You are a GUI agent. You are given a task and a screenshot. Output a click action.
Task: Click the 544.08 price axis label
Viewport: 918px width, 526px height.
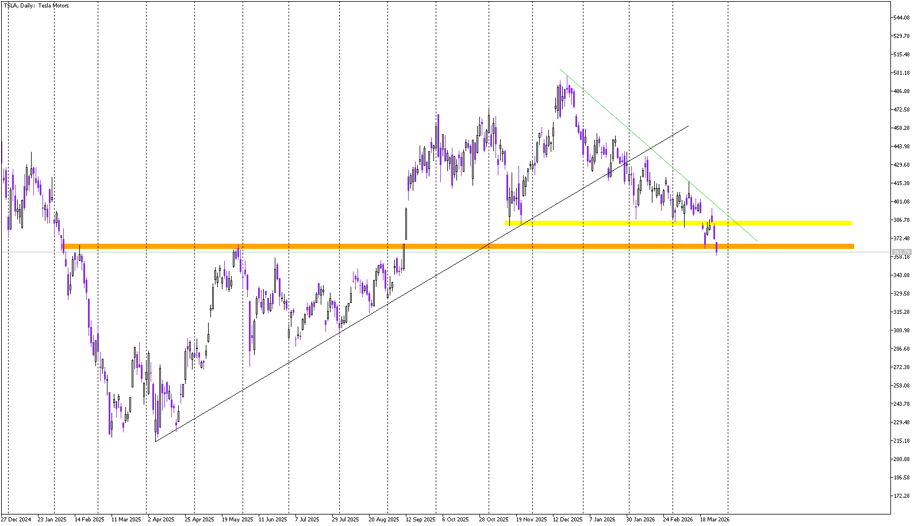pyautogui.click(x=901, y=18)
